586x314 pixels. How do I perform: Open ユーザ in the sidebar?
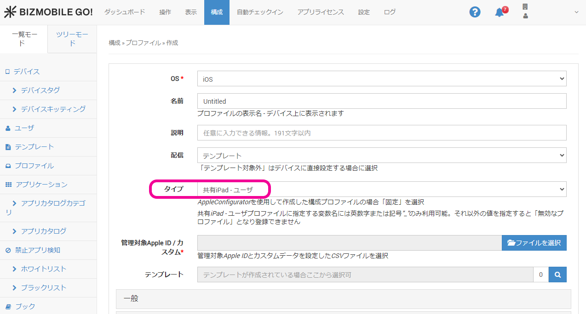24,128
